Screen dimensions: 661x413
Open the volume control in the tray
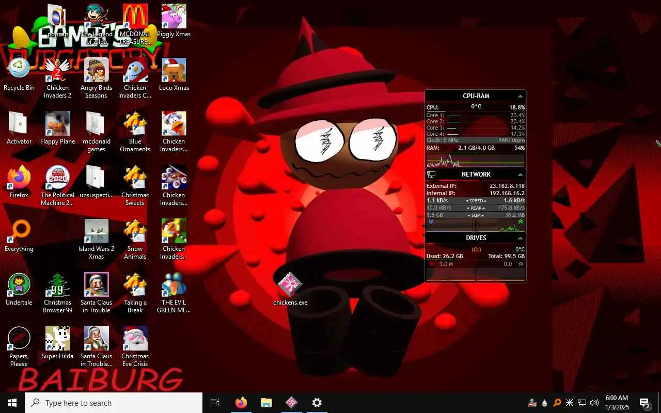tap(594, 403)
